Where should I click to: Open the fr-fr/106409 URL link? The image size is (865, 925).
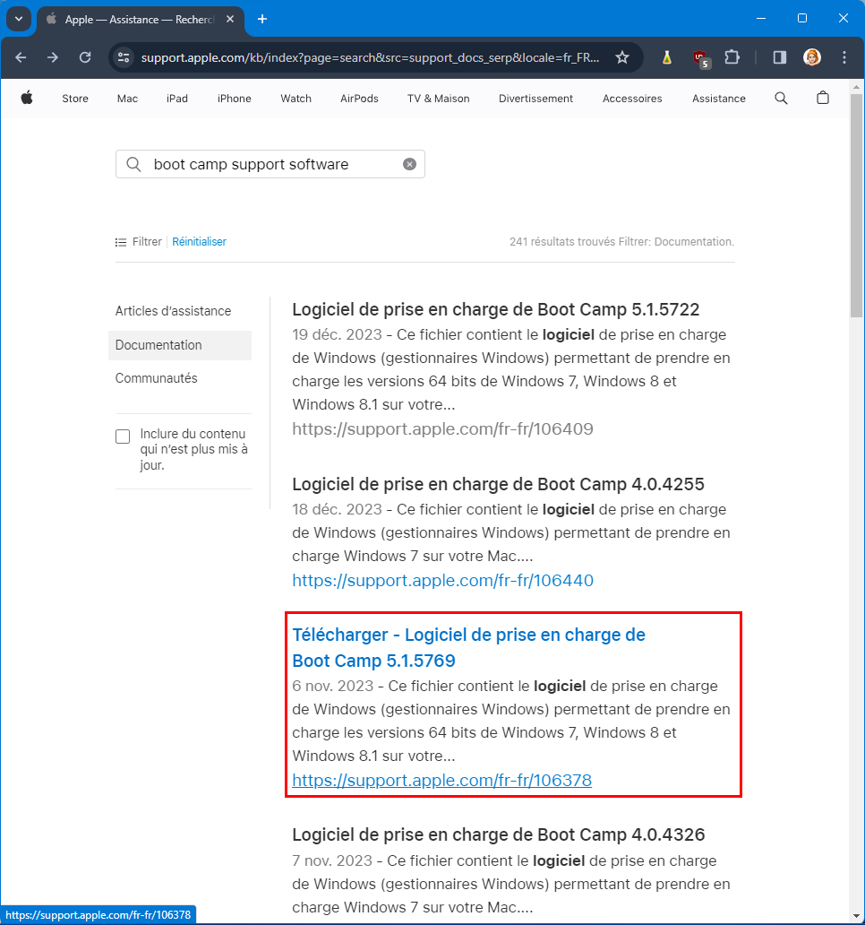point(442,428)
